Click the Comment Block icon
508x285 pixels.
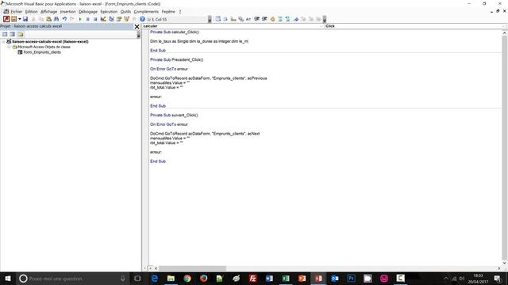coord(280,19)
